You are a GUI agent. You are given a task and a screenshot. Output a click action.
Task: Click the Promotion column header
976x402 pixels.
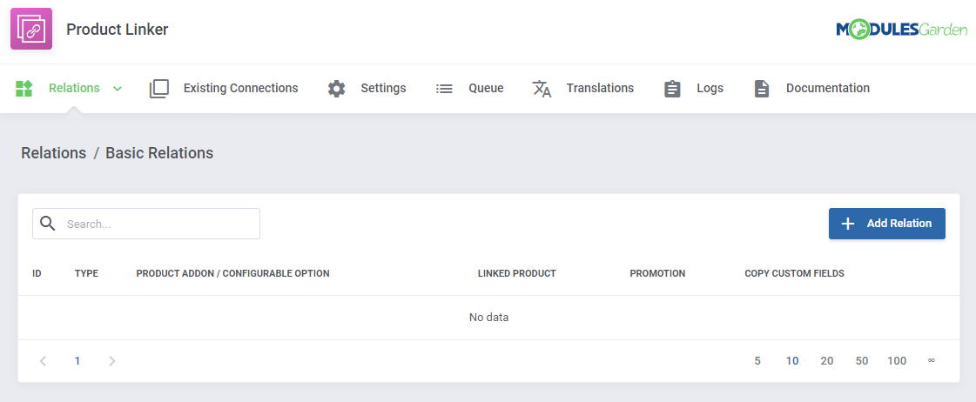[x=657, y=273]
